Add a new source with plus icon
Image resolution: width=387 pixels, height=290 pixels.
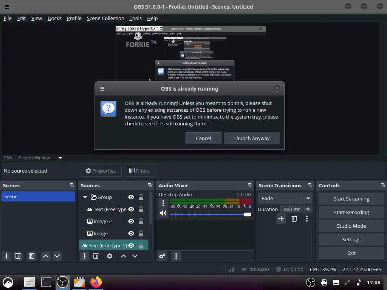click(84, 256)
